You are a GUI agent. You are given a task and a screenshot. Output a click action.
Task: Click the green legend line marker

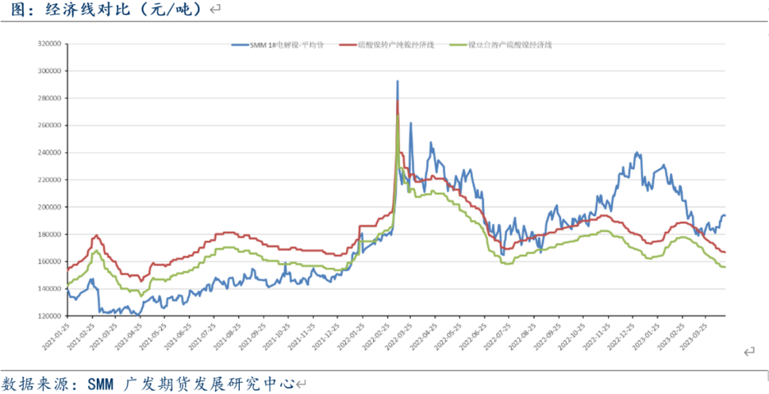457,45
